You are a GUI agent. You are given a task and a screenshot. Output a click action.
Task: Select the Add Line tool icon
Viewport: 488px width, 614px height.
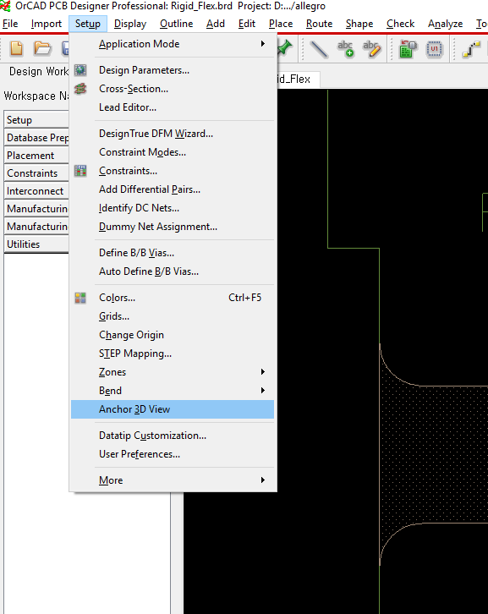(318, 49)
